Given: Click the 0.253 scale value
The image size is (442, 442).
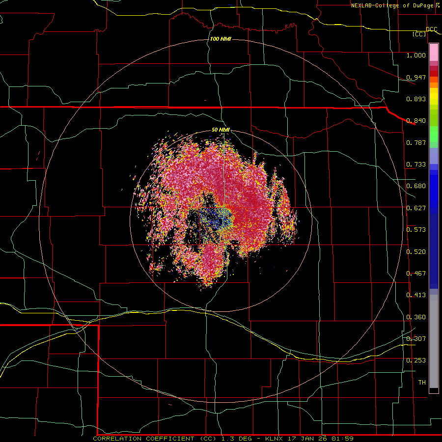Looking at the screenshot, I should (416, 360).
